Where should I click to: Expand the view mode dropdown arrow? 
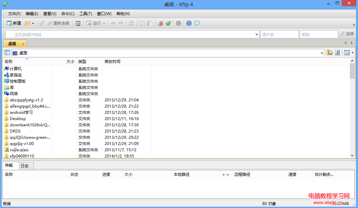pos(352,53)
